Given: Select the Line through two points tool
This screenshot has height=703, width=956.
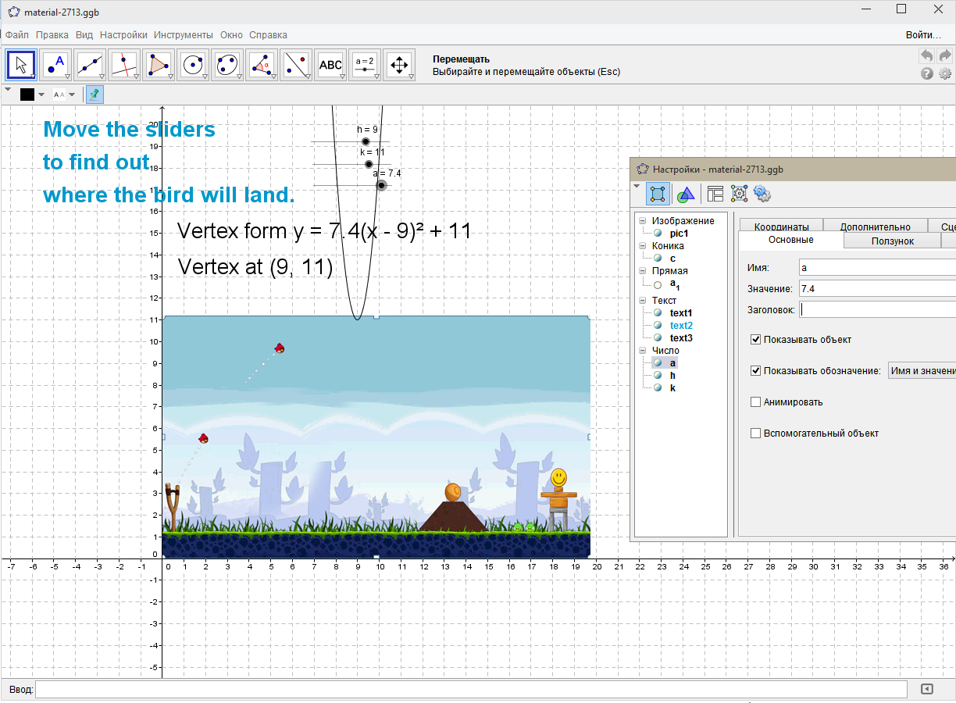Looking at the screenshot, I should (x=91, y=65).
